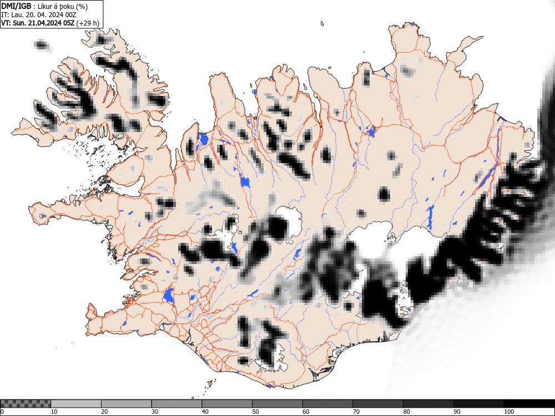Screen dimensions: 555x416
Task: Click the '90' legend scale label
Action: [x=457, y=412]
